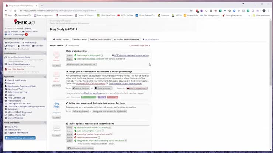The width and height of the screenshot is (273, 153).
Task: Click Contact REDCap administrator button
Action: click(x=20, y=138)
